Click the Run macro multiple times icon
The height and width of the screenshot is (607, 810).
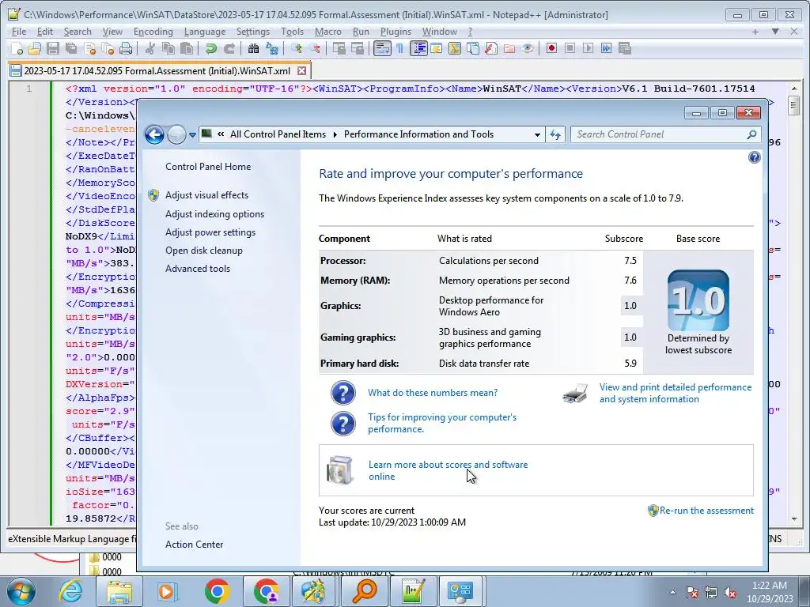(x=607, y=48)
